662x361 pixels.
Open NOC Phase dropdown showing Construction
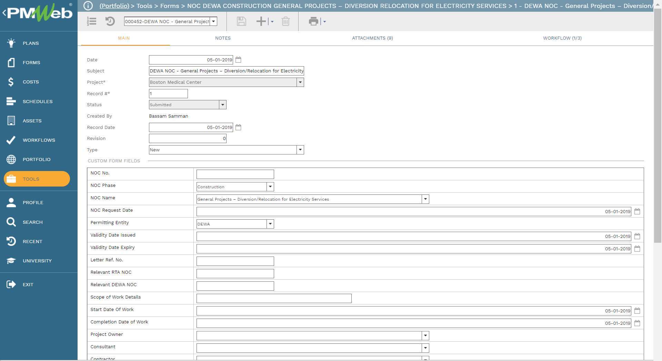pos(270,187)
